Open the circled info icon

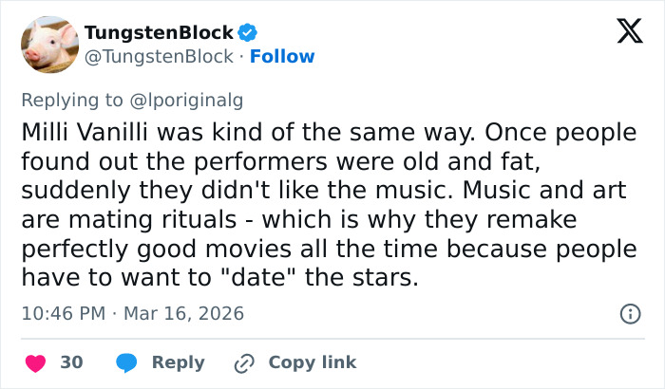[x=629, y=313]
